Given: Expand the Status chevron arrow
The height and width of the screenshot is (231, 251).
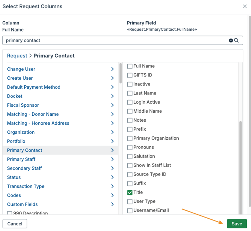Looking at the screenshot, I should [x=112, y=177].
